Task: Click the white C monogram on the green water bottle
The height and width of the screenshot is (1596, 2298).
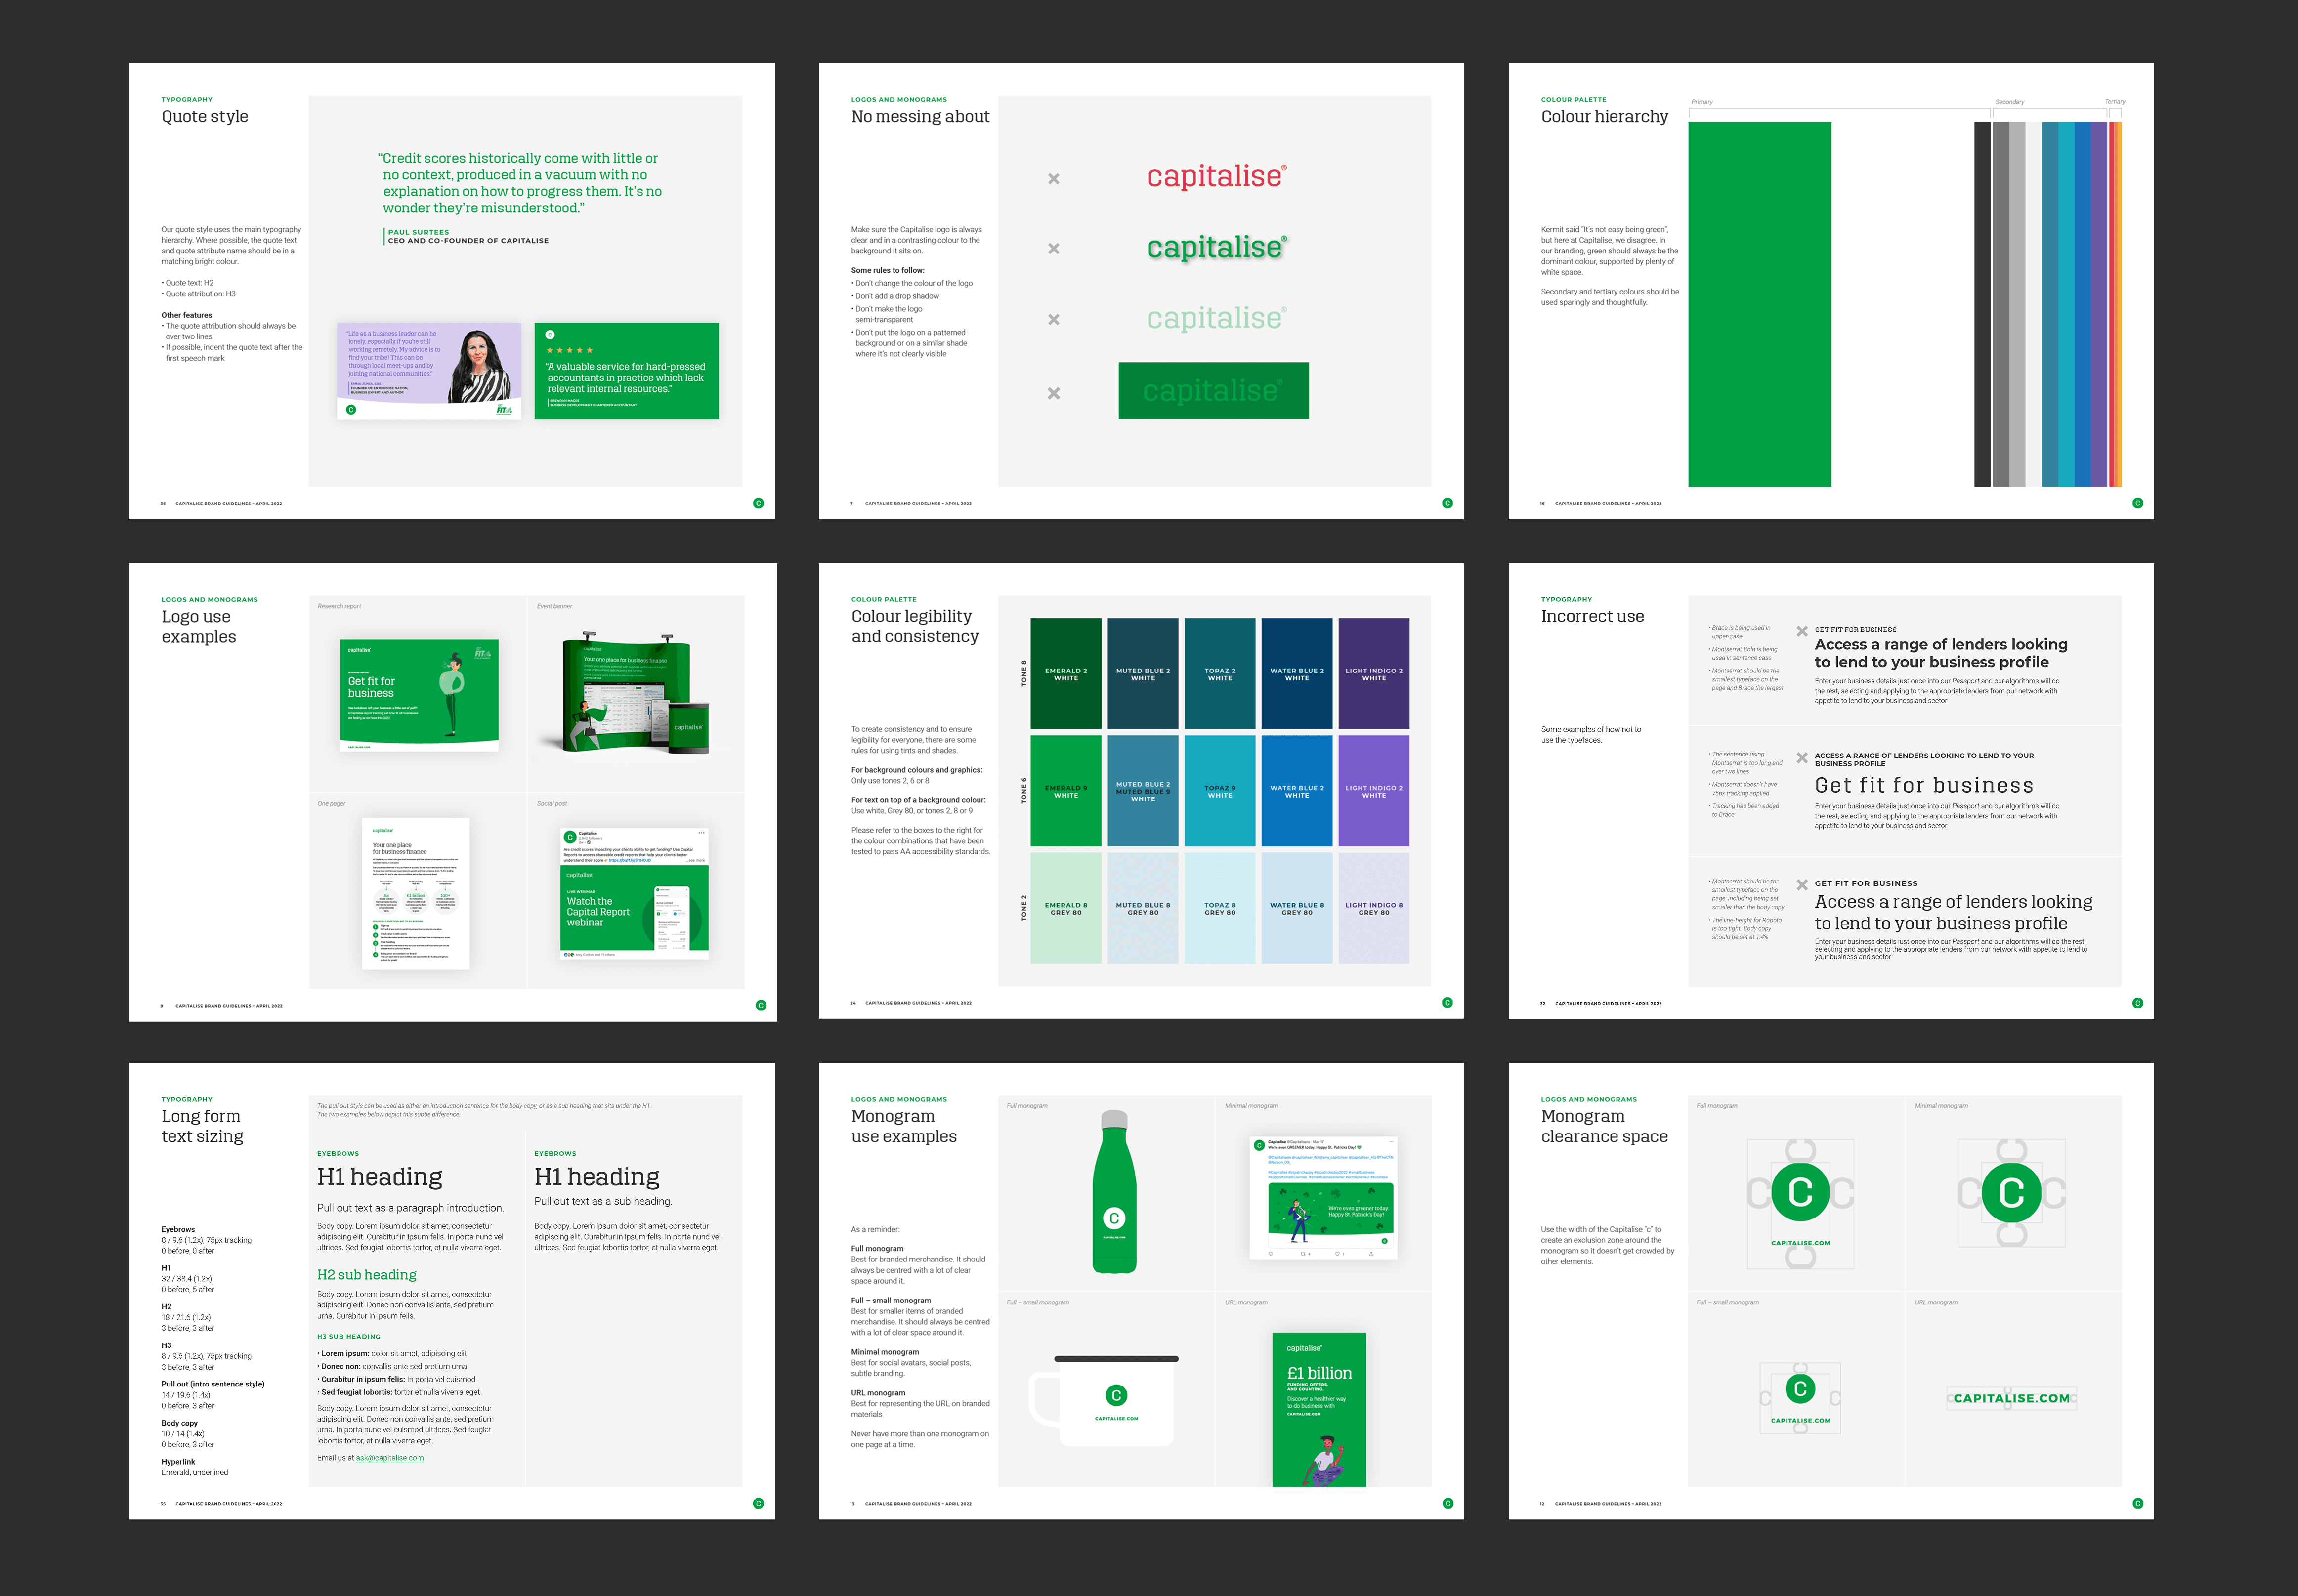Action: (x=1114, y=1218)
